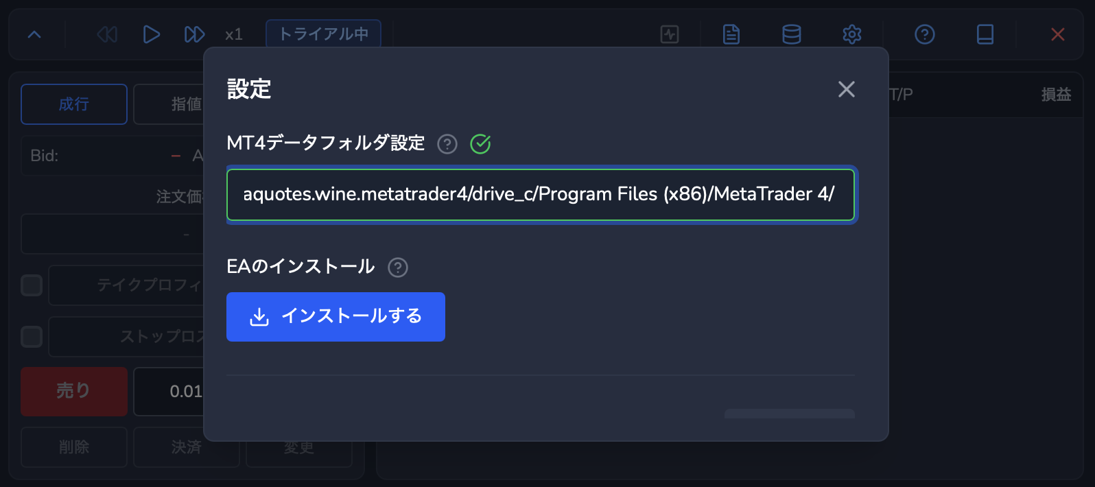Image resolution: width=1095 pixels, height=487 pixels.
Task: Close the app with the red X
Action: 1058,34
